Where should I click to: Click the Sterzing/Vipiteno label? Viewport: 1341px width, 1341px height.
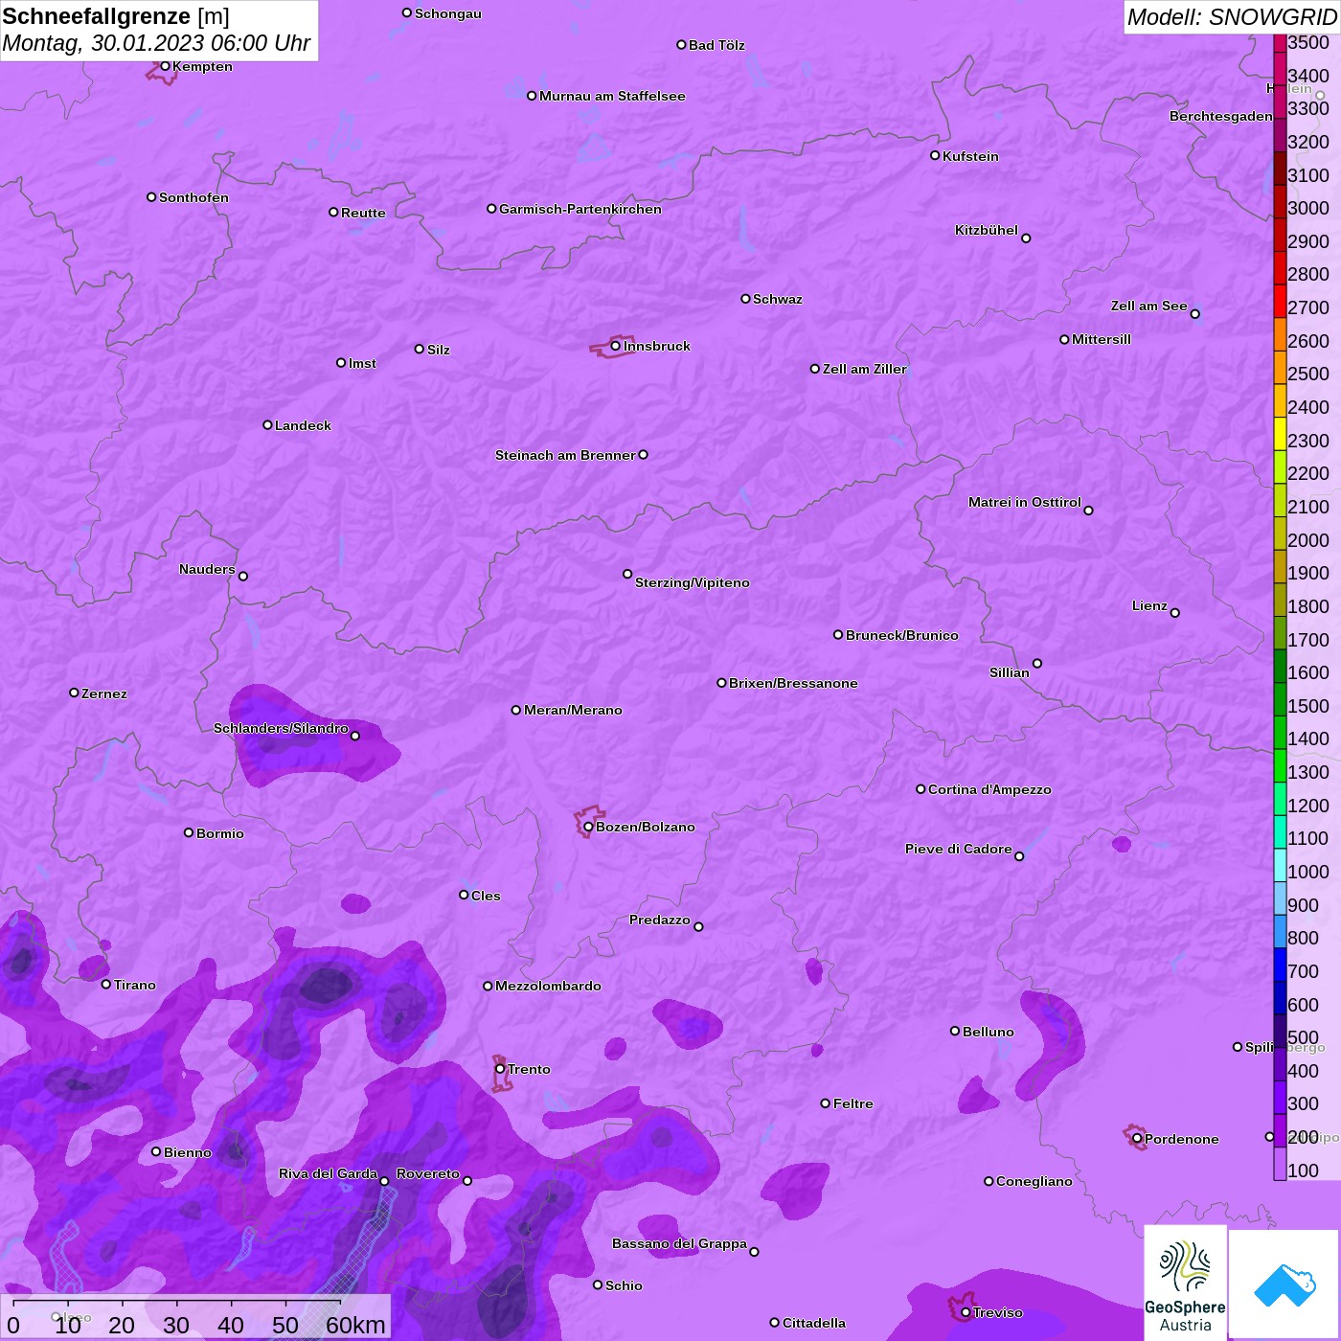[693, 582]
